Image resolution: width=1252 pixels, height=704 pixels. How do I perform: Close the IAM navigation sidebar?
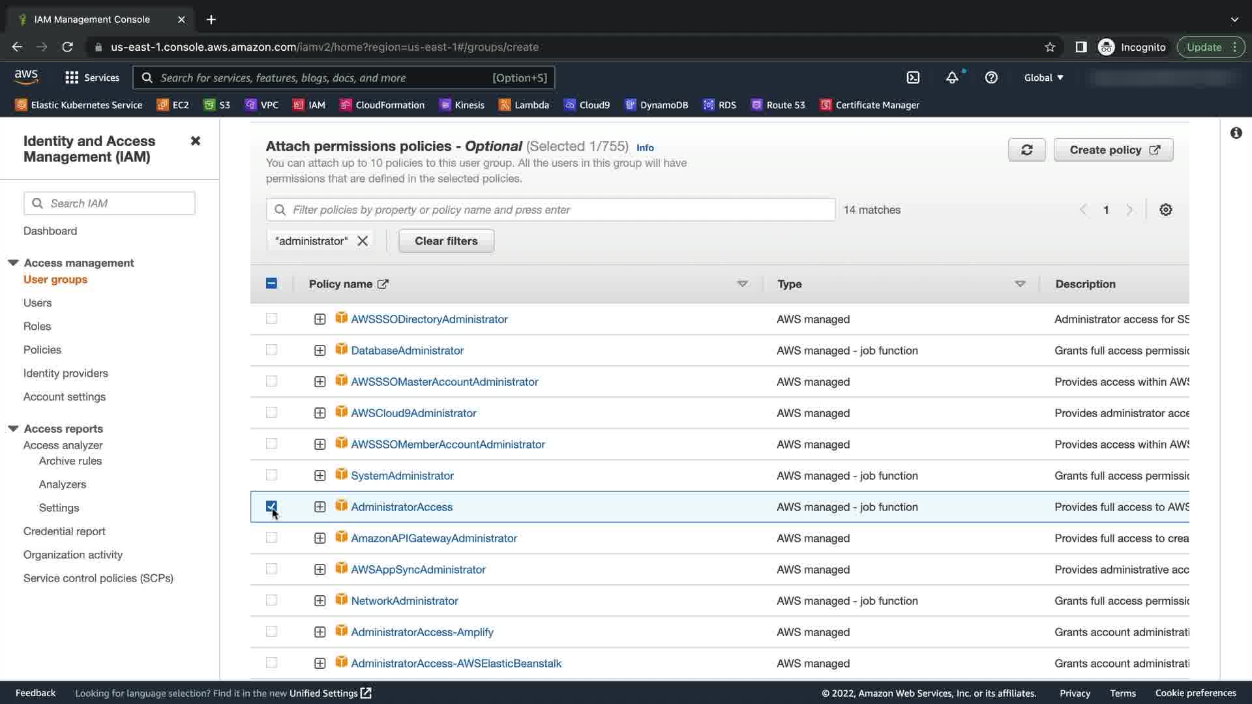(195, 141)
